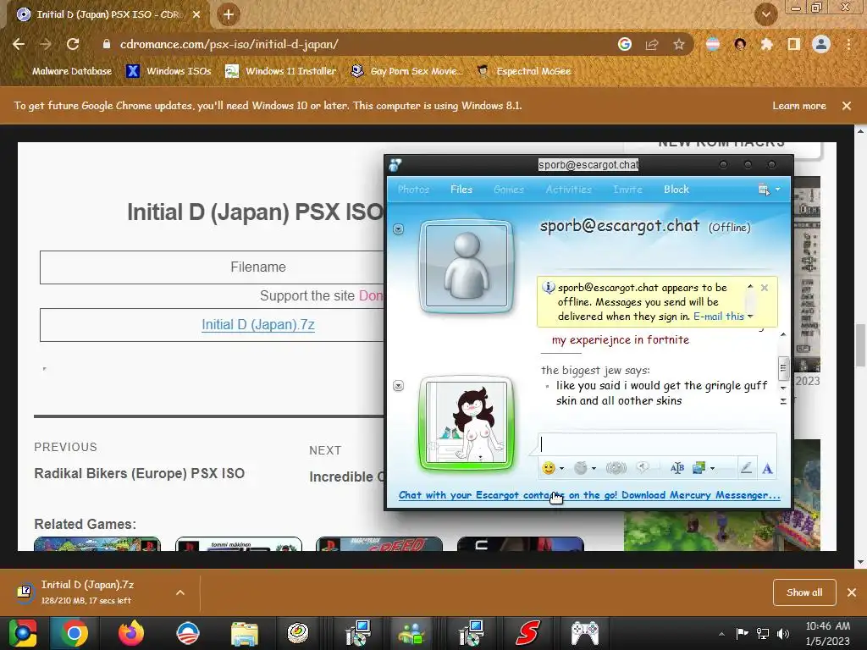
Task: Click the E-mail this link in notification
Action: pyautogui.click(x=718, y=317)
